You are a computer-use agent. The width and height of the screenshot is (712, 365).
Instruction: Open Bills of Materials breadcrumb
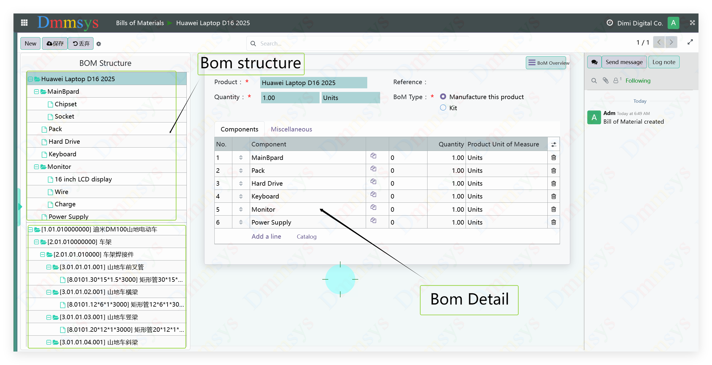(x=140, y=23)
